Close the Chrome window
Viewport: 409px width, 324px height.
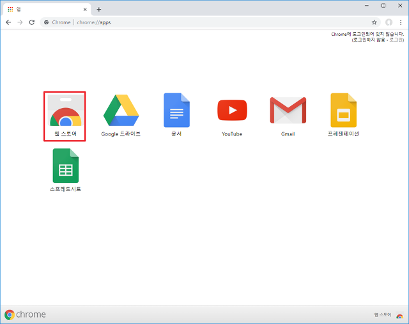[x=400, y=6]
